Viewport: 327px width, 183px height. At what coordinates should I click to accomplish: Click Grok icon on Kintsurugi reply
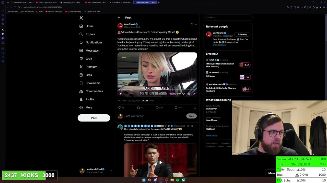click(x=192, y=126)
